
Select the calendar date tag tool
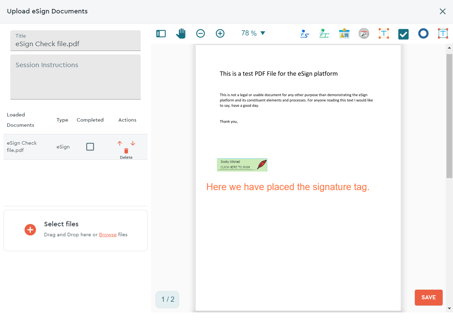coord(364,33)
